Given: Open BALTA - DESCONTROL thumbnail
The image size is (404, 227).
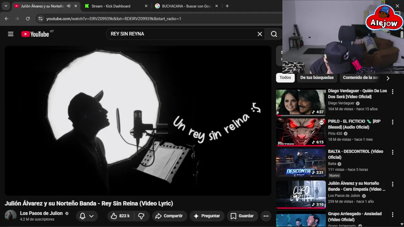Looking at the screenshot, I should 301,163.
